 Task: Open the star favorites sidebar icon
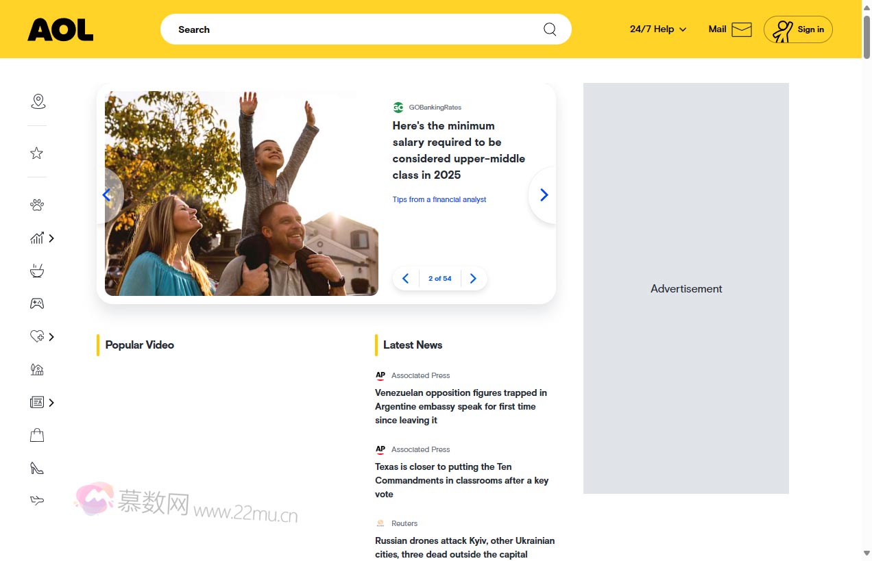click(x=37, y=153)
